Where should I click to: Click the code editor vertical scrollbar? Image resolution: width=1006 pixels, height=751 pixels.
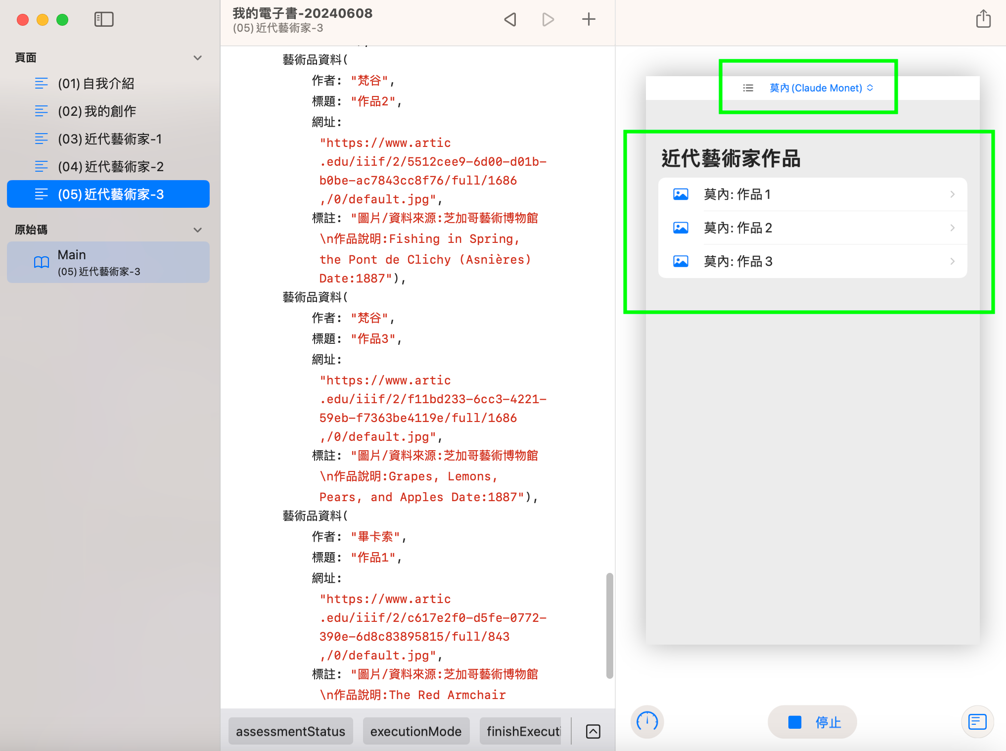pos(609,625)
